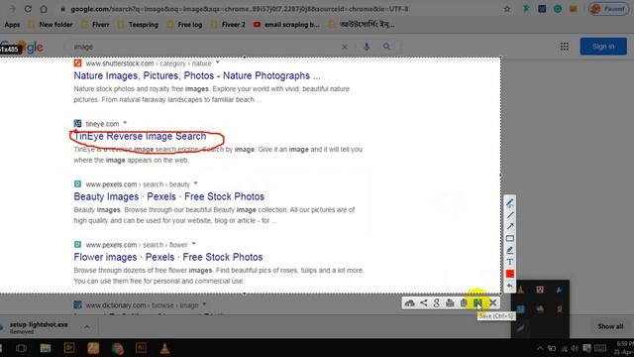The width and height of the screenshot is (634, 357).
Task: Open VLC from the taskbar
Action: pyautogui.click(x=164, y=348)
